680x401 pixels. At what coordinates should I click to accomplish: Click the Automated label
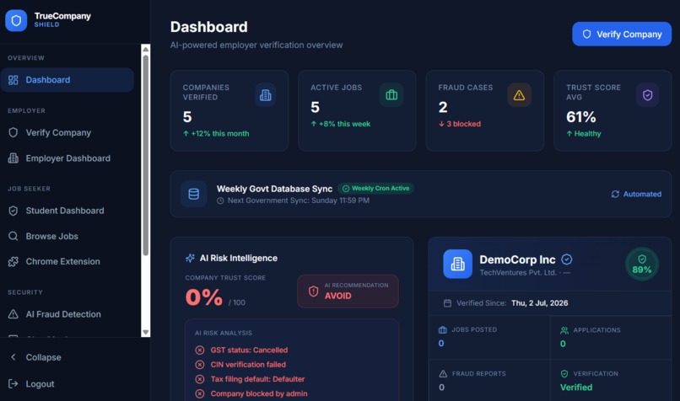(x=642, y=194)
